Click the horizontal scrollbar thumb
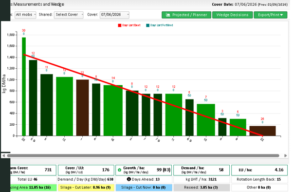Screen dimensions: 293x192 click(143, 155)
